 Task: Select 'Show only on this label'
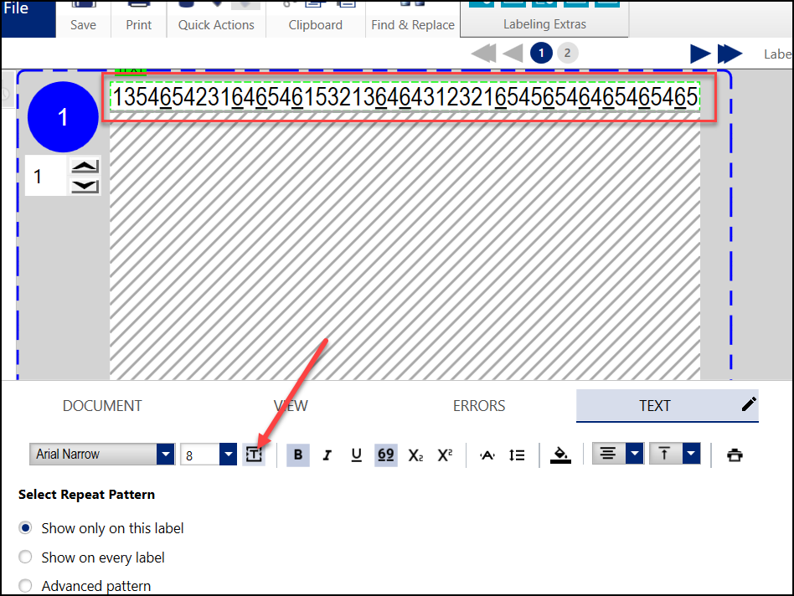(26, 528)
